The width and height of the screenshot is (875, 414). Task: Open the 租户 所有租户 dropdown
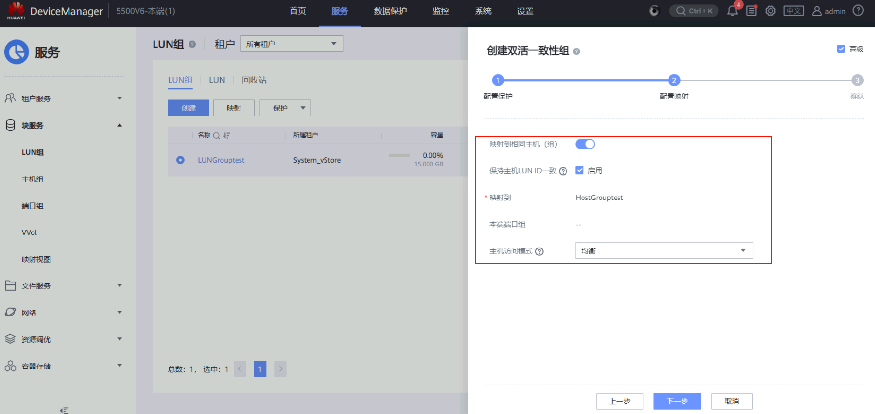pyautogui.click(x=292, y=44)
